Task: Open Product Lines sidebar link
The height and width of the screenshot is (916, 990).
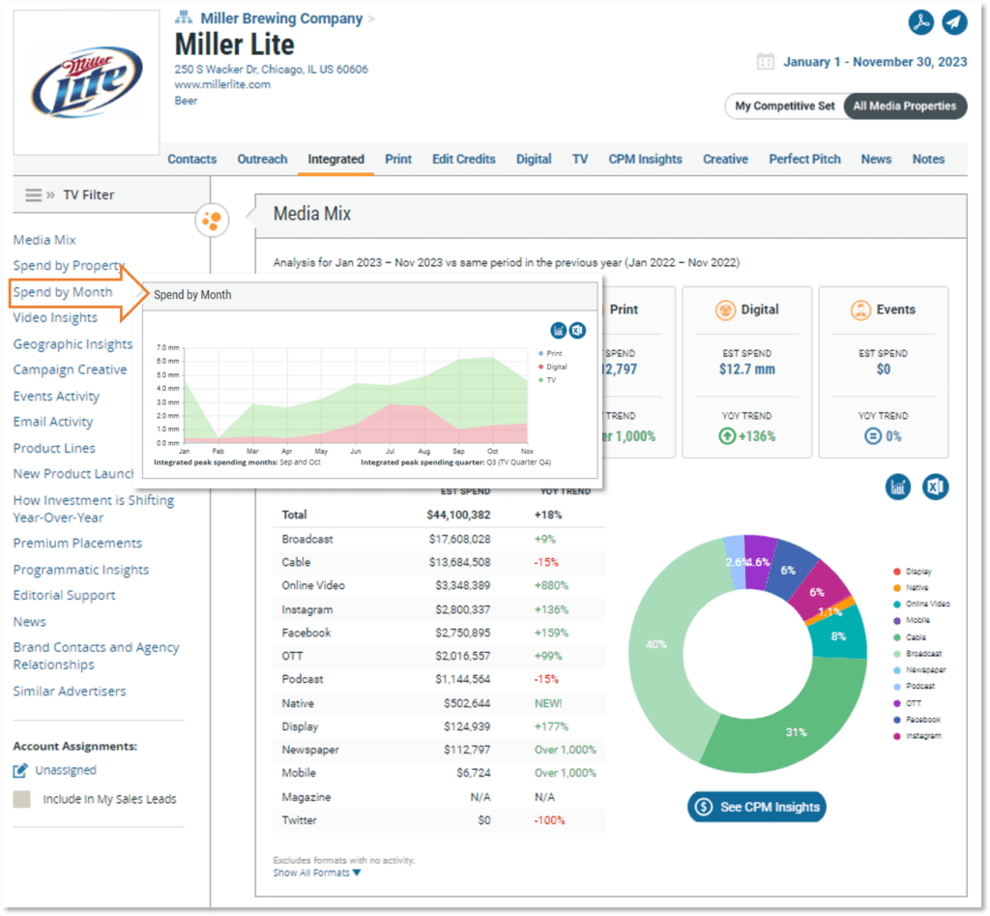Action: coord(54,449)
